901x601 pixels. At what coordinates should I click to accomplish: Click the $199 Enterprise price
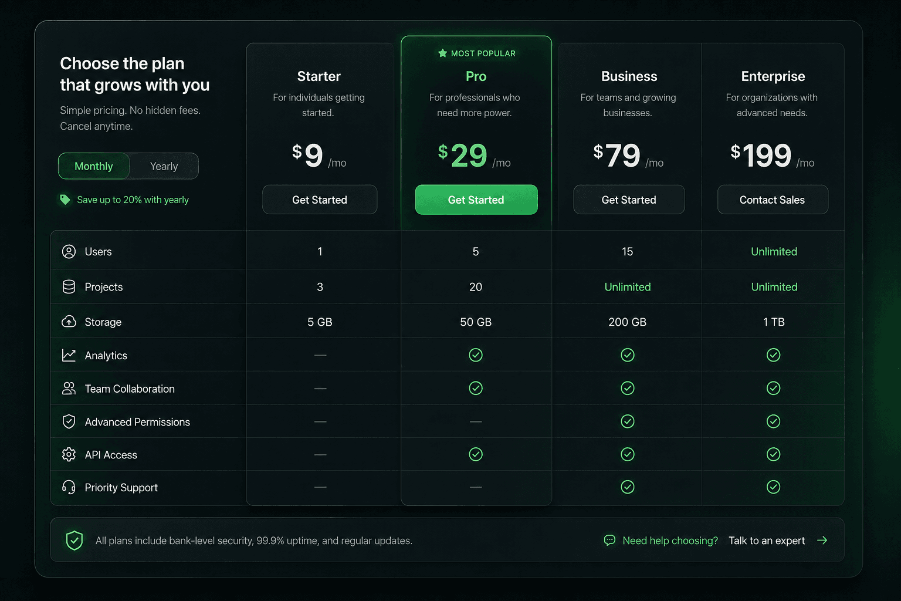(x=773, y=156)
